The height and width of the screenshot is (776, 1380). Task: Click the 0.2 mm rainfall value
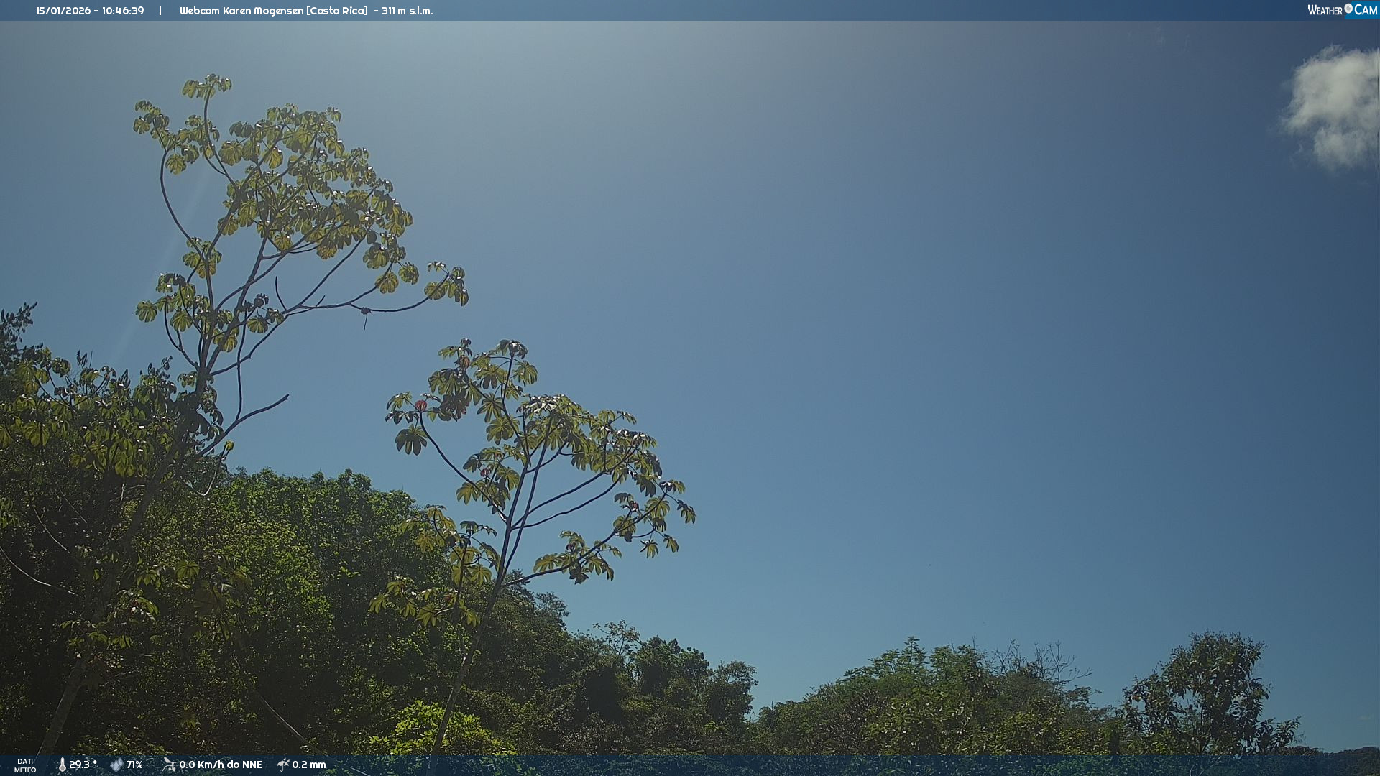309,765
